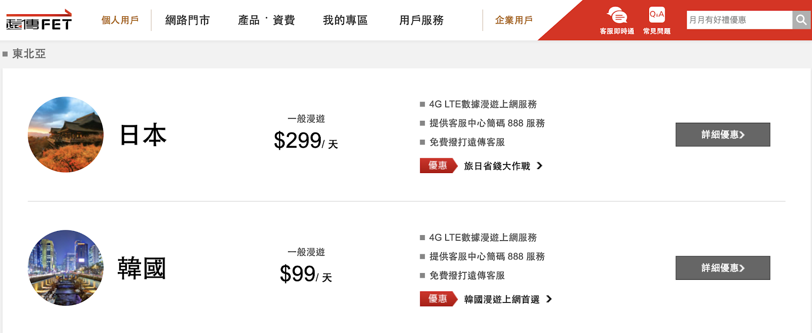Viewport: 812px width, 333px height.
Task: Open 網路門市 menu
Action: click(x=187, y=20)
